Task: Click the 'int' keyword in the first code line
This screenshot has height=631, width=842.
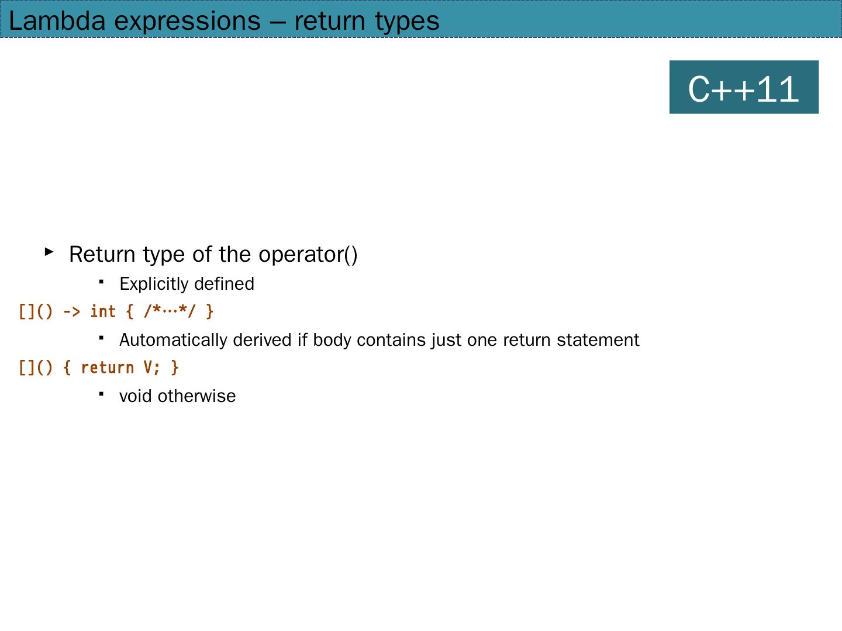Action: [103, 311]
